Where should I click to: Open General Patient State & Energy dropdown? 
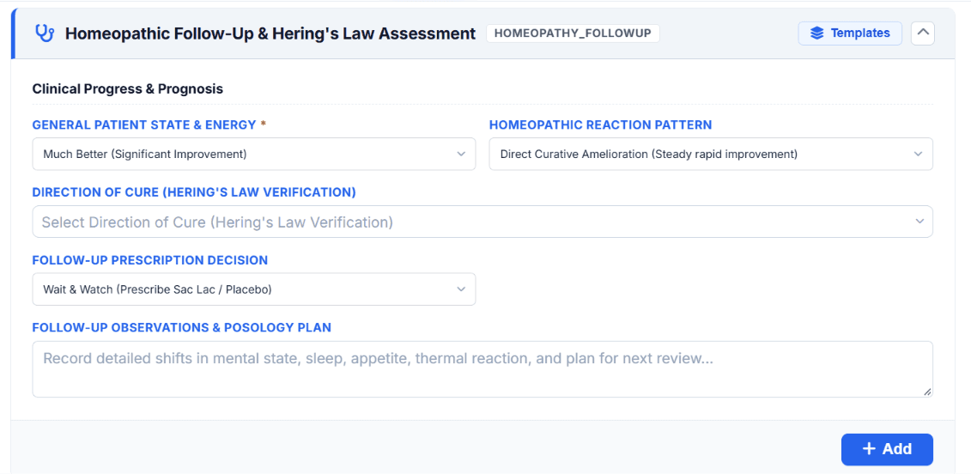click(x=254, y=154)
